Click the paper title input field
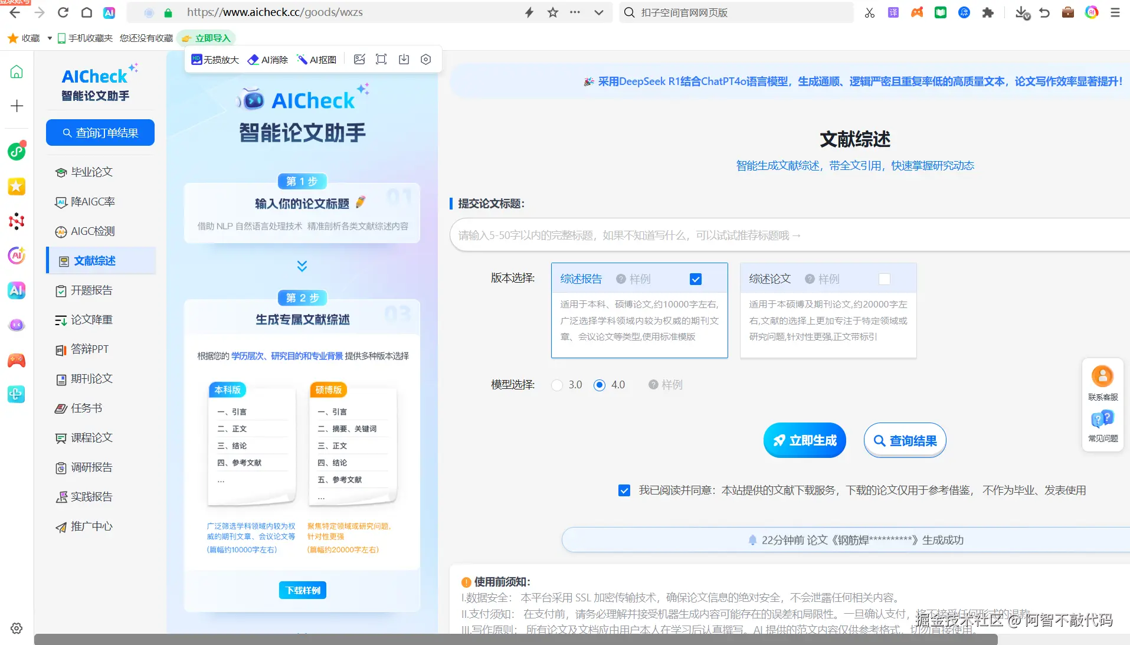1130x645 pixels. (790, 235)
